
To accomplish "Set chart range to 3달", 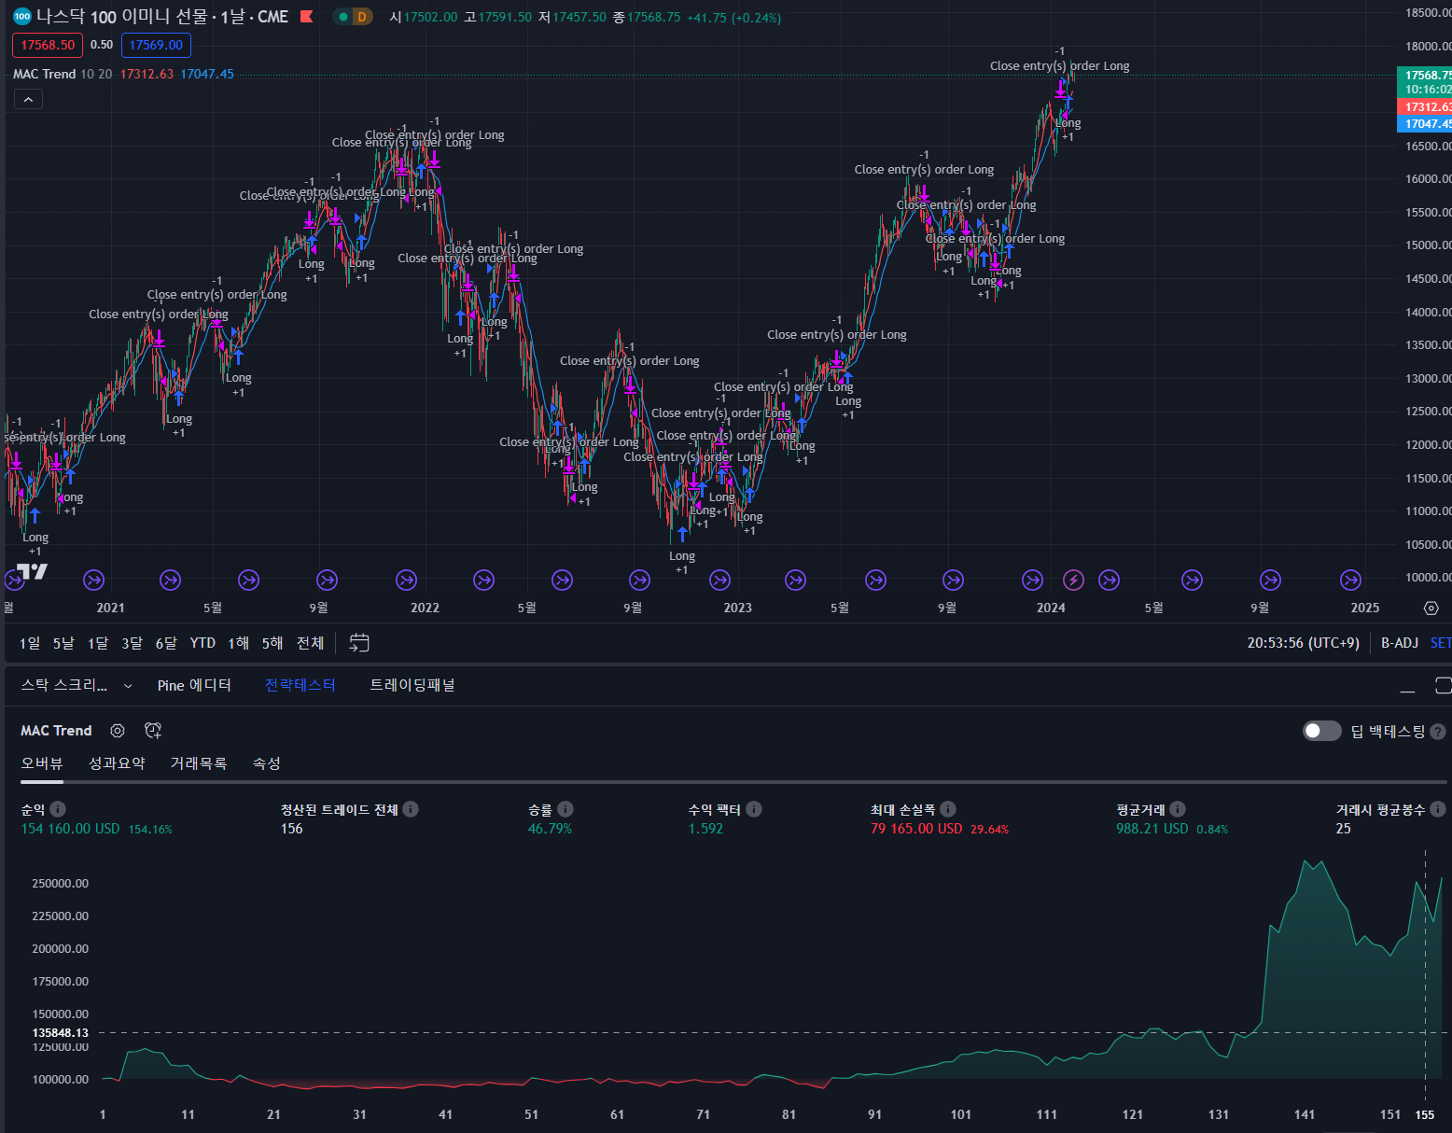I will [133, 643].
